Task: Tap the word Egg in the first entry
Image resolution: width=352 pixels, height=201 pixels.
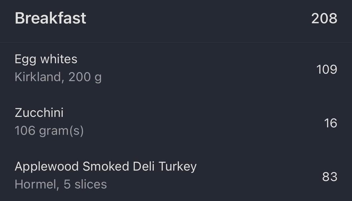Action: tap(25, 60)
